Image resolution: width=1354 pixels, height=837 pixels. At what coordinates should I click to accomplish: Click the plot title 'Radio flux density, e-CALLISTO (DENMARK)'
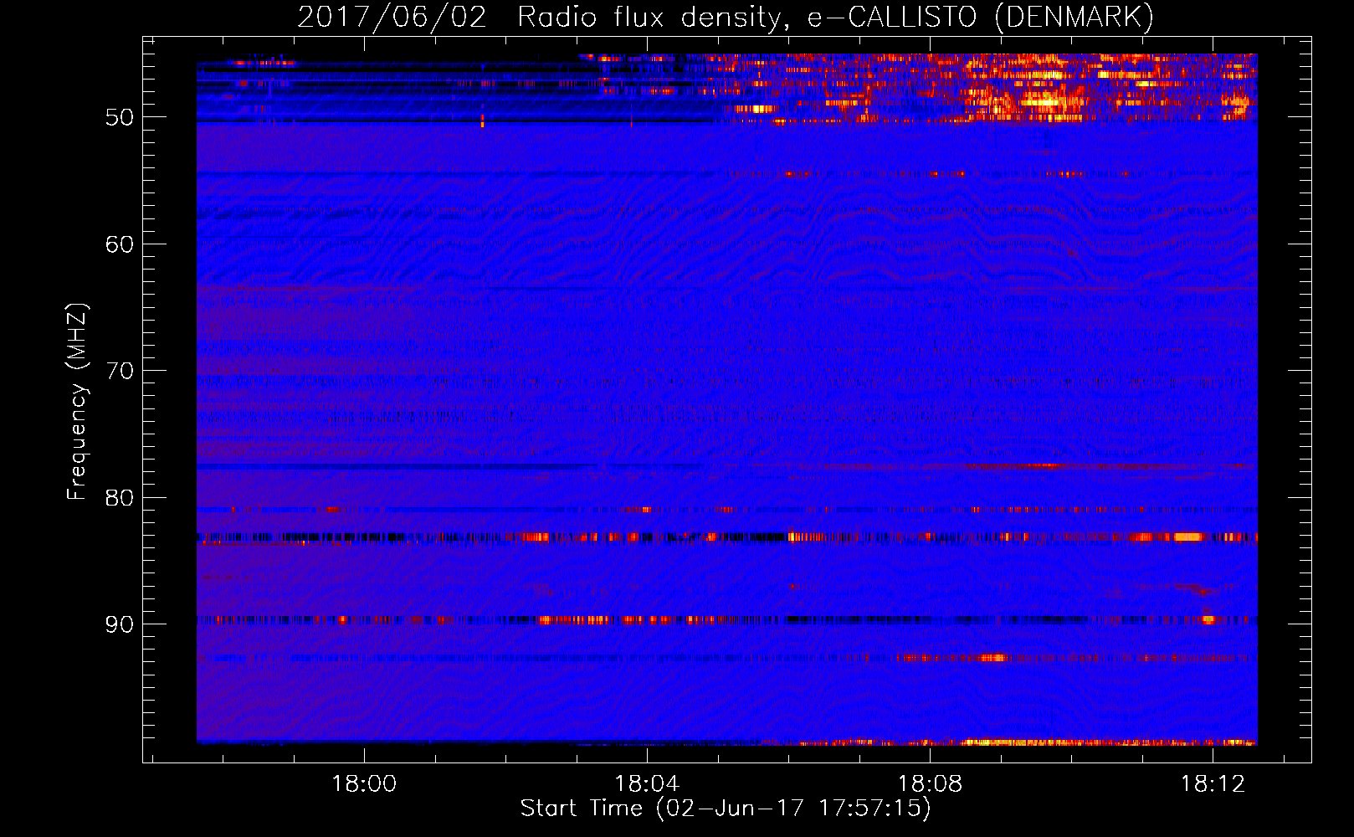point(835,17)
